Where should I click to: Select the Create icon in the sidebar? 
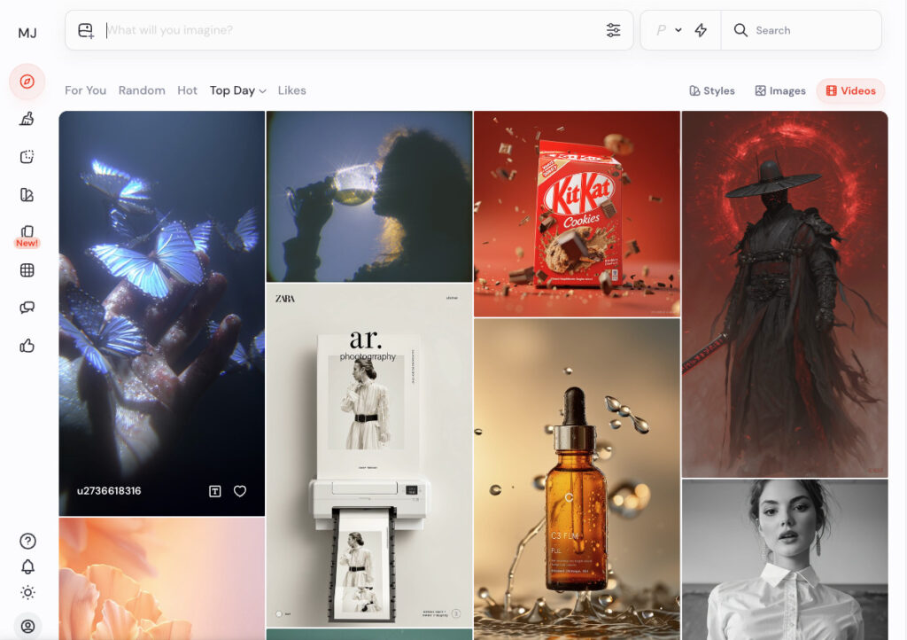[27, 119]
